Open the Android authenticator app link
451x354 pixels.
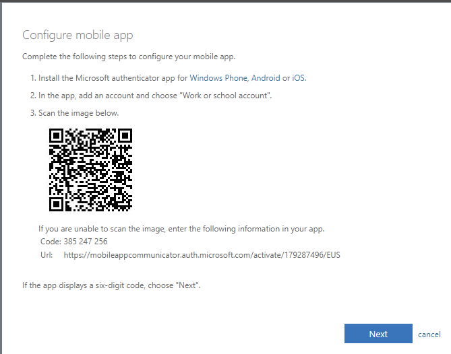pos(266,78)
